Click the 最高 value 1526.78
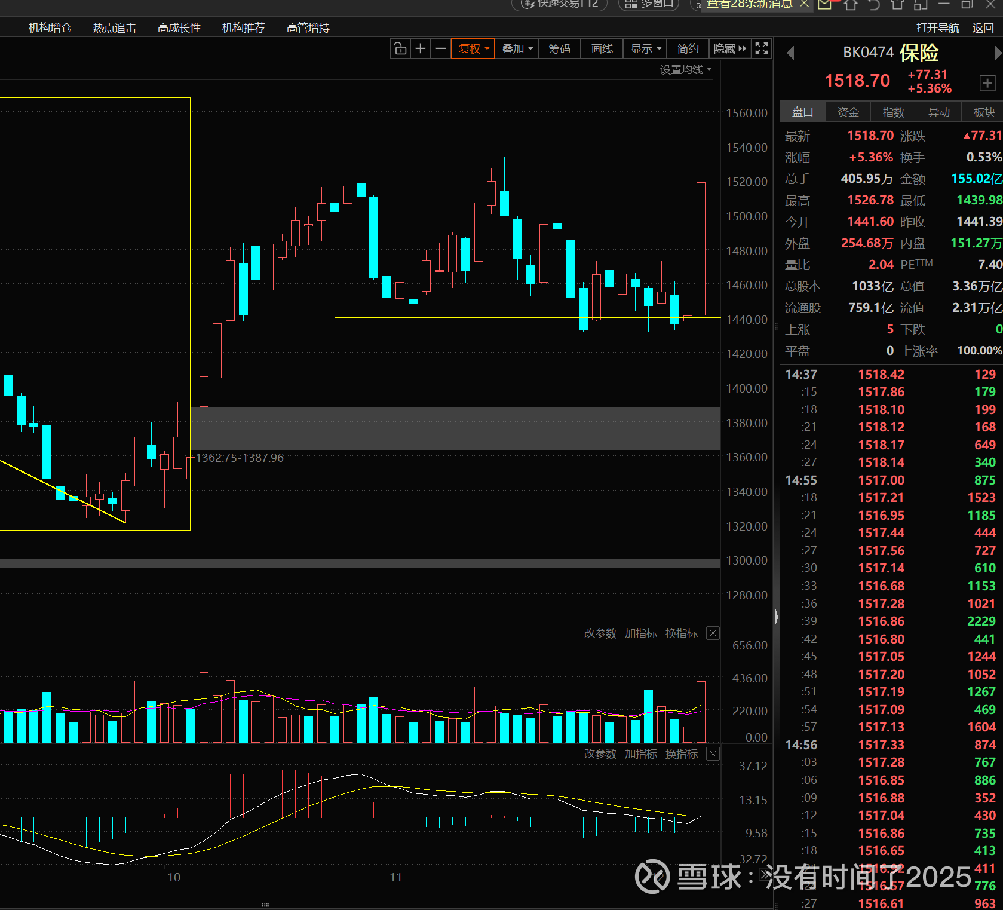Viewport: 1003px width, 910px height. click(870, 200)
